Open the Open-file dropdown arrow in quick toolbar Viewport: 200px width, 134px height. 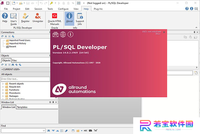tap(24, 3)
